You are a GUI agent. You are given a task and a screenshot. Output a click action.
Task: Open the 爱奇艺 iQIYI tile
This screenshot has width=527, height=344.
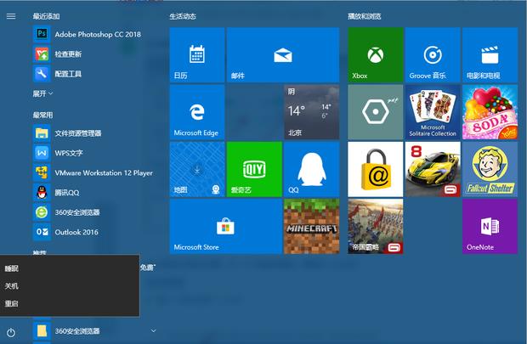tap(253, 169)
